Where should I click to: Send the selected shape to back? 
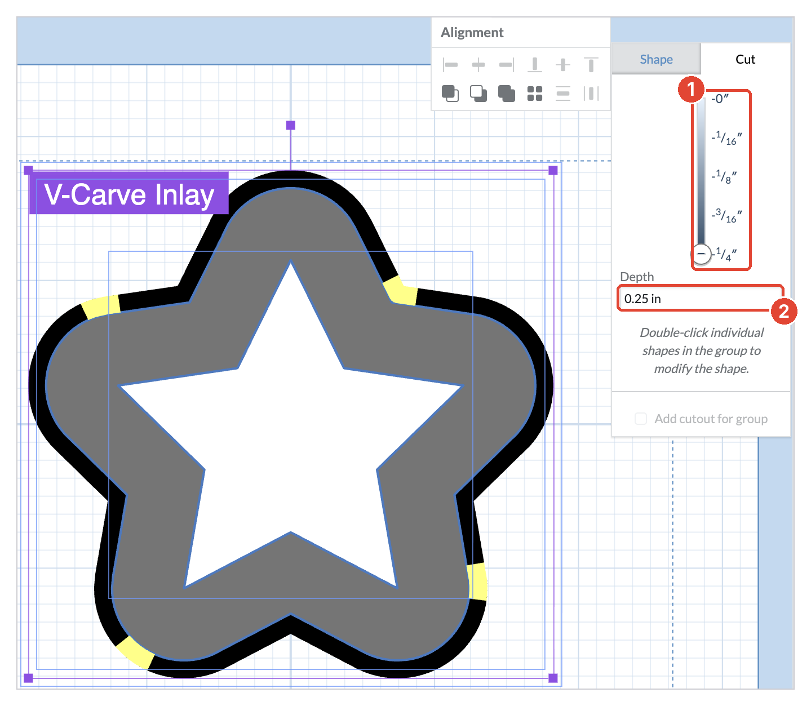point(478,94)
